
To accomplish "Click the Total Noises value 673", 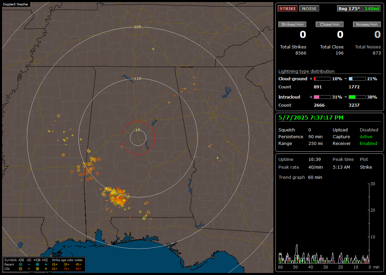I will tap(377, 53).
